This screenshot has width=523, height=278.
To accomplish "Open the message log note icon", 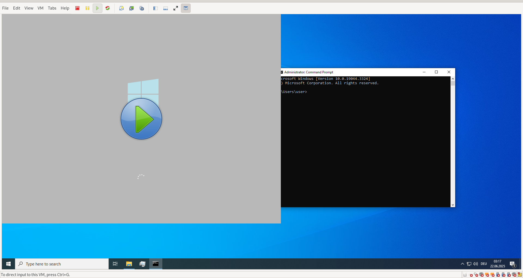I will point(520,274).
